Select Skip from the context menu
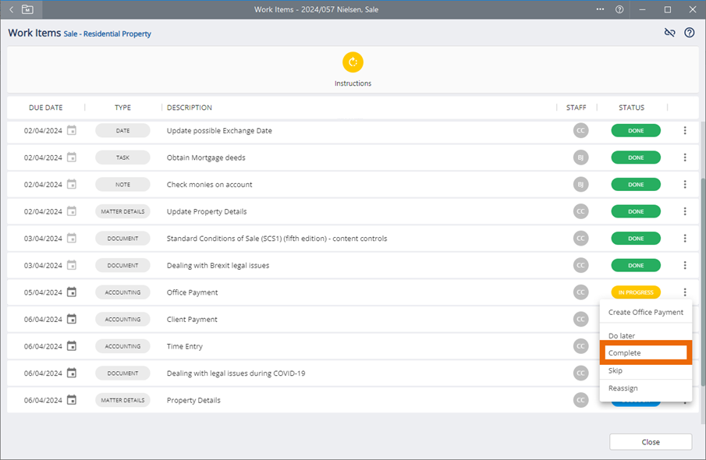The width and height of the screenshot is (706, 460). click(x=616, y=371)
